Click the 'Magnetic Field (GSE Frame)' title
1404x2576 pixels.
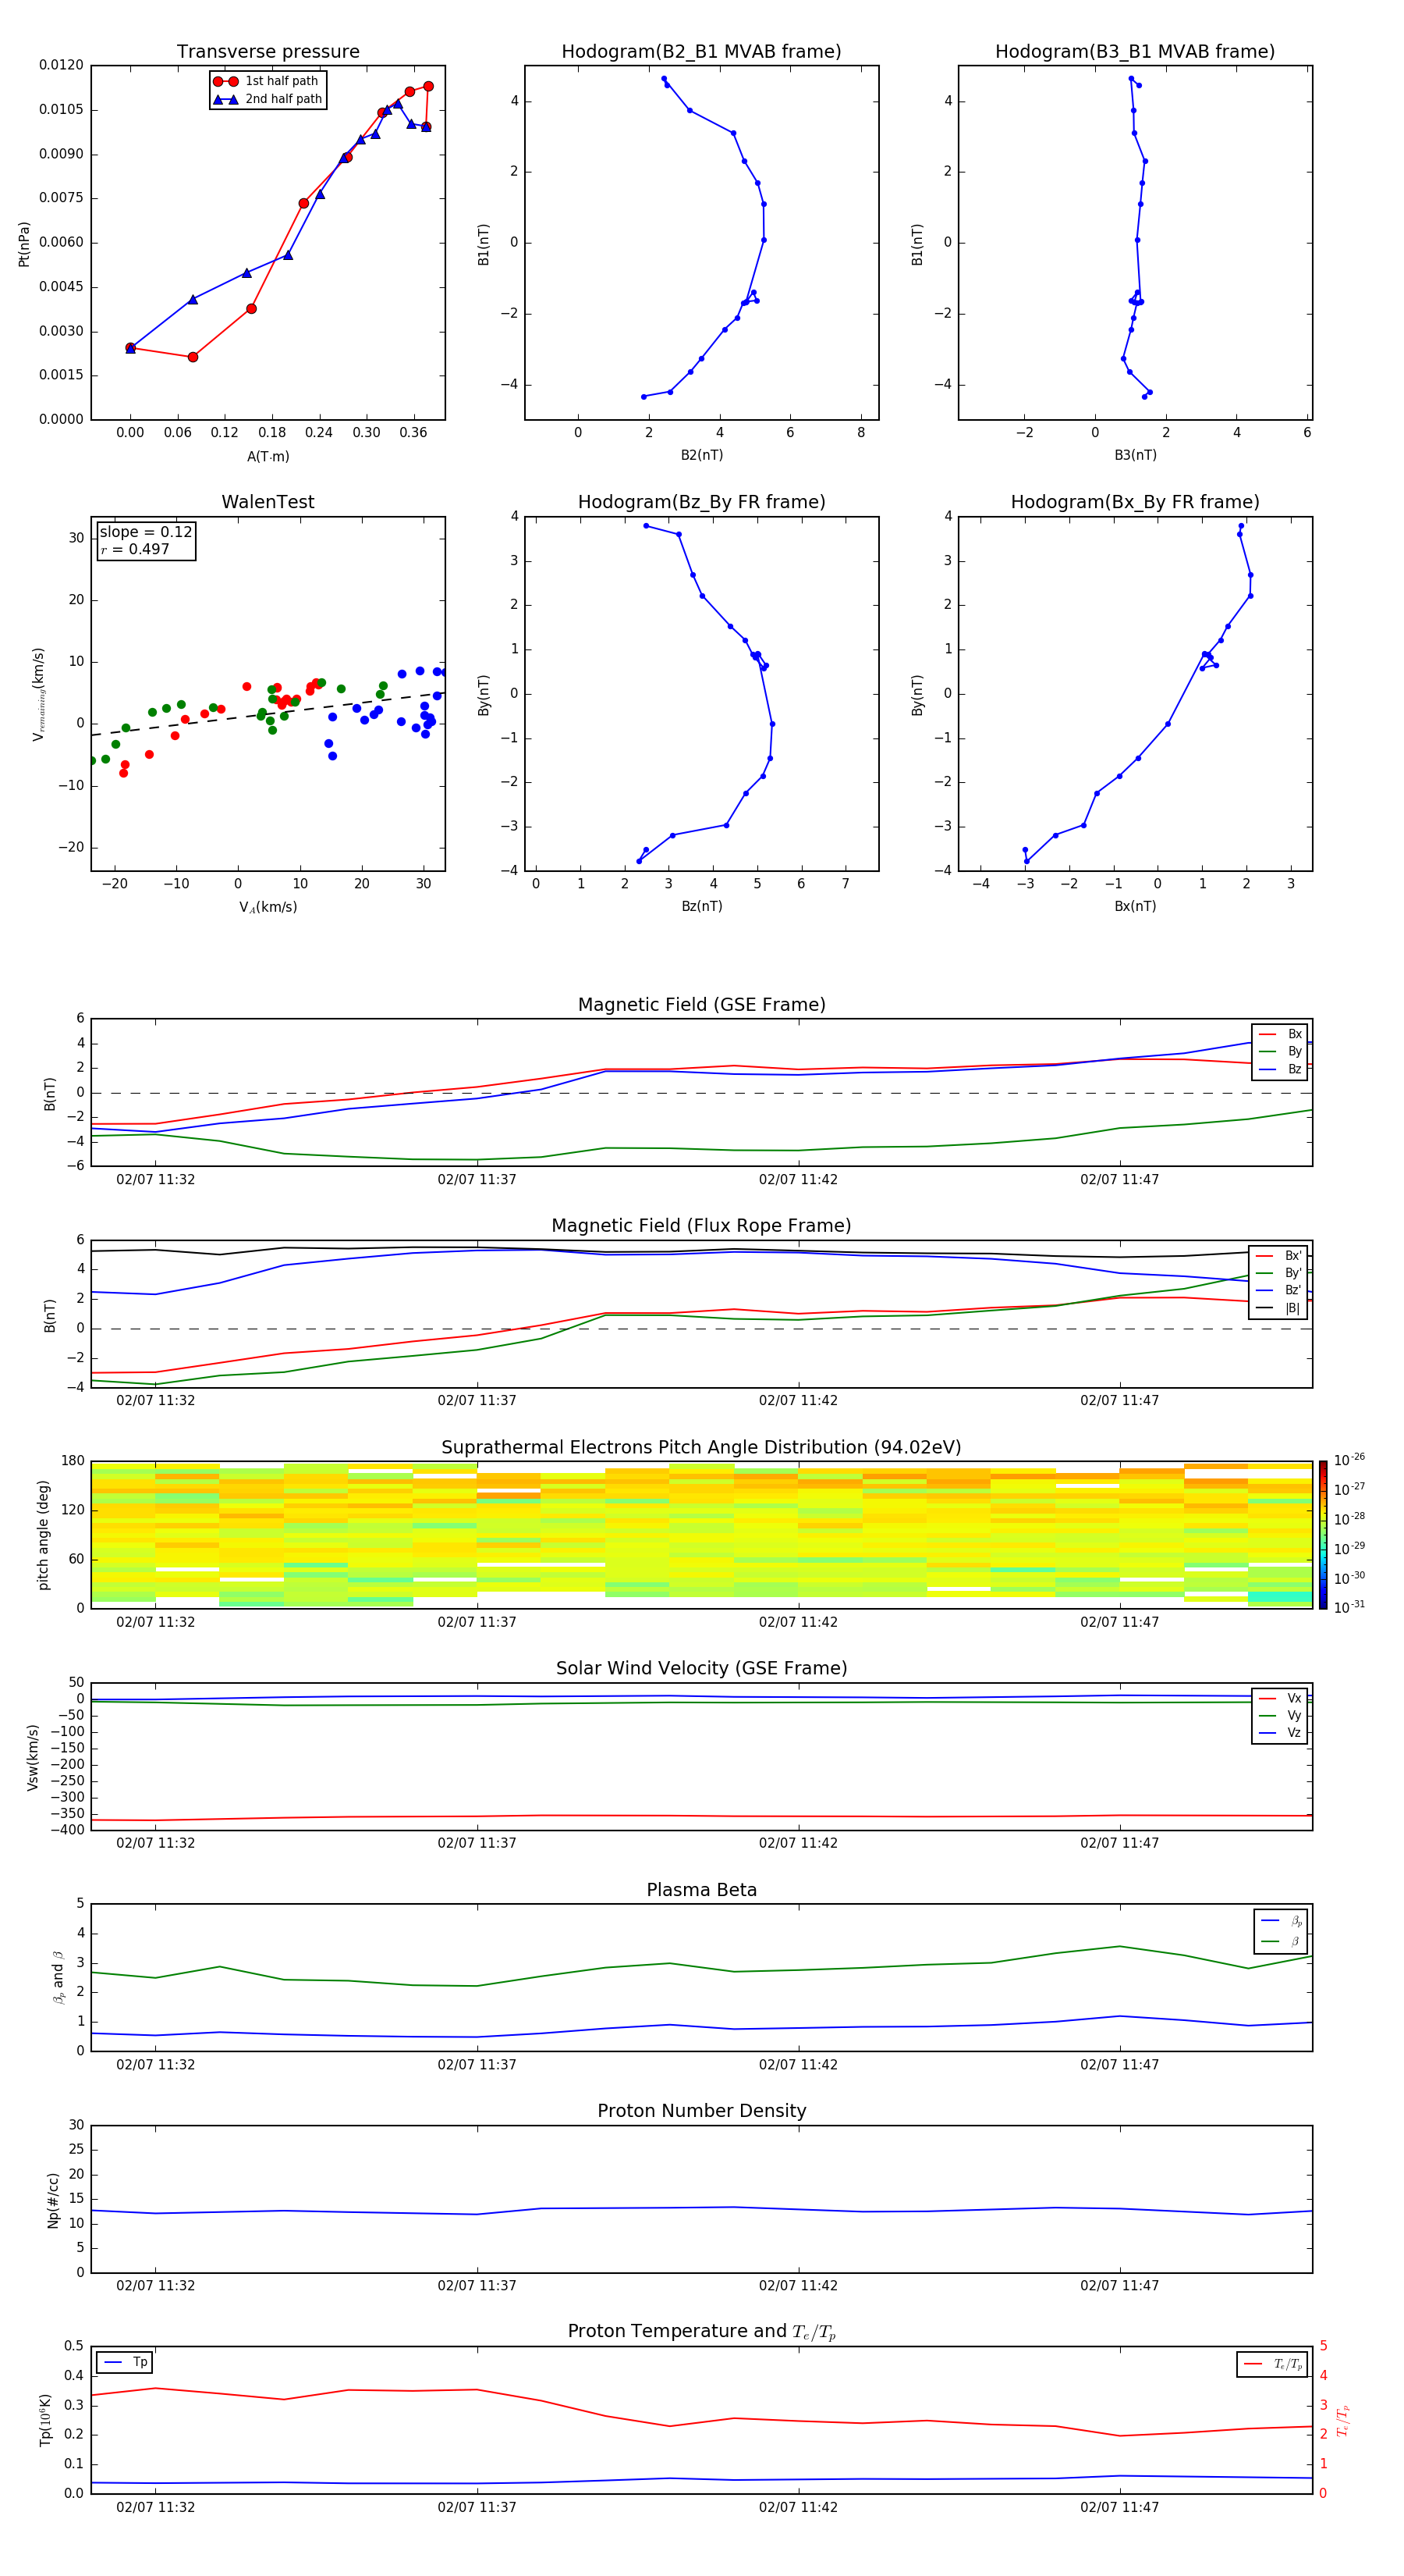click(701, 1005)
